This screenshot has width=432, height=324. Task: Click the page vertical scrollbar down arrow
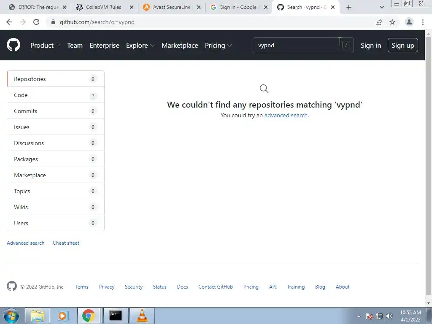tap(429, 303)
